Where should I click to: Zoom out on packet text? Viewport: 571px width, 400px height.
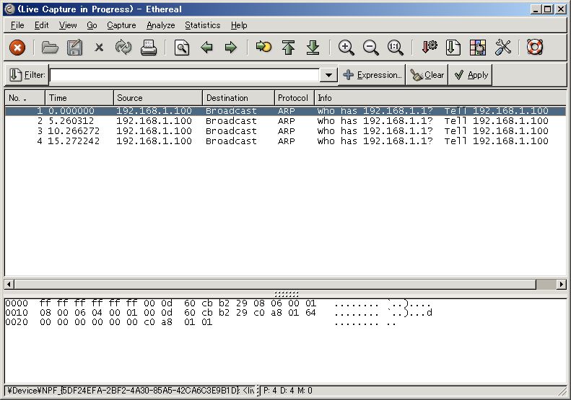click(x=371, y=48)
